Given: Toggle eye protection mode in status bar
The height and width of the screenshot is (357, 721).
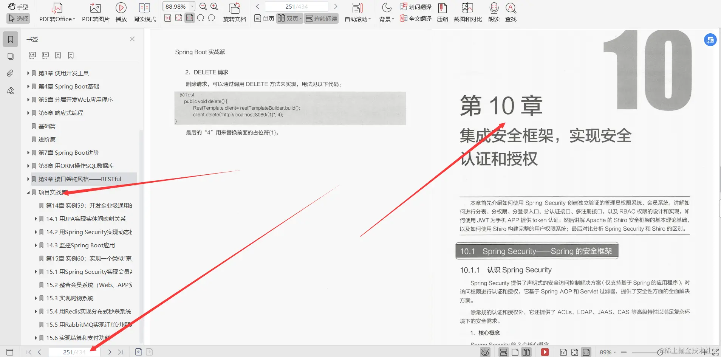Looking at the screenshot, I should pyautogui.click(x=485, y=352).
